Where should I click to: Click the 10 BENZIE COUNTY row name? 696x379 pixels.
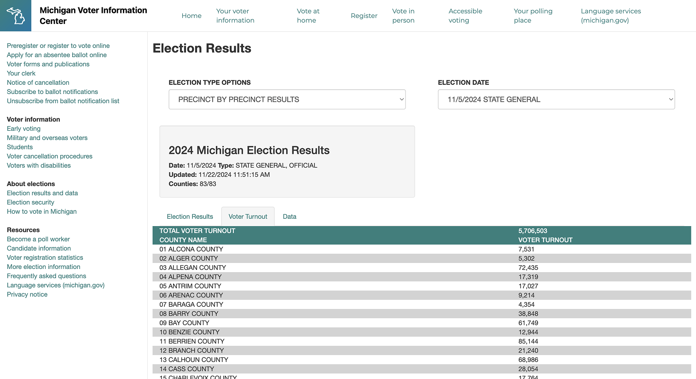click(189, 332)
